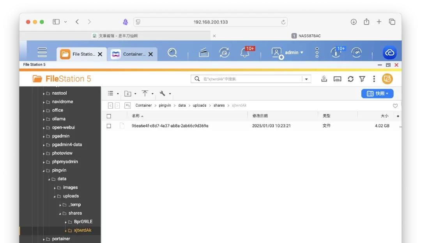421x243 pixels.
Task: Navigate to uploads via the breadcrumb
Action: pyautogui.click(x=200, y=105)
